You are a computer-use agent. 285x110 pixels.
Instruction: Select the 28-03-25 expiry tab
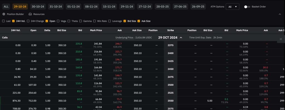pyautogui.click(x=163, y=7)
